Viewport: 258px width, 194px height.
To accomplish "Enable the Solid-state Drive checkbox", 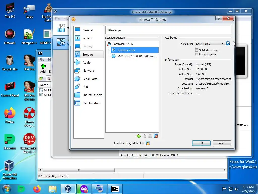I will click(x=196, y=50).
